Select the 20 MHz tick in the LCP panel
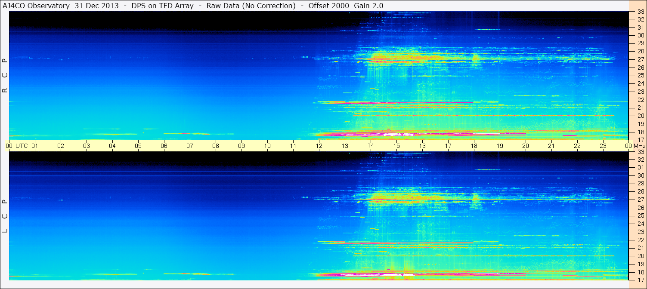 (640, 256)
